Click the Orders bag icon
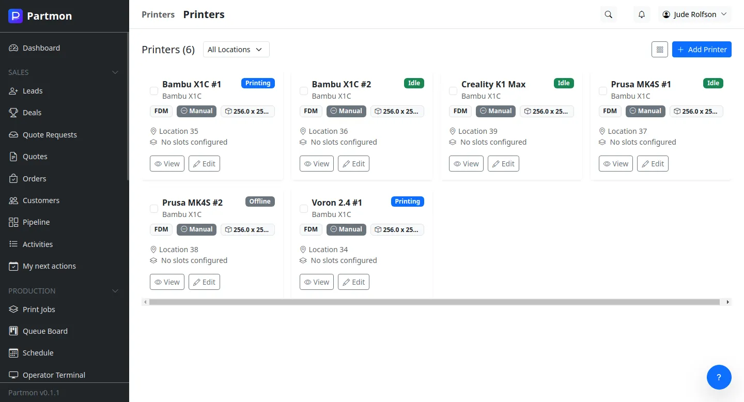This screenshot has height=402, width=744. (x=13, y=179)
